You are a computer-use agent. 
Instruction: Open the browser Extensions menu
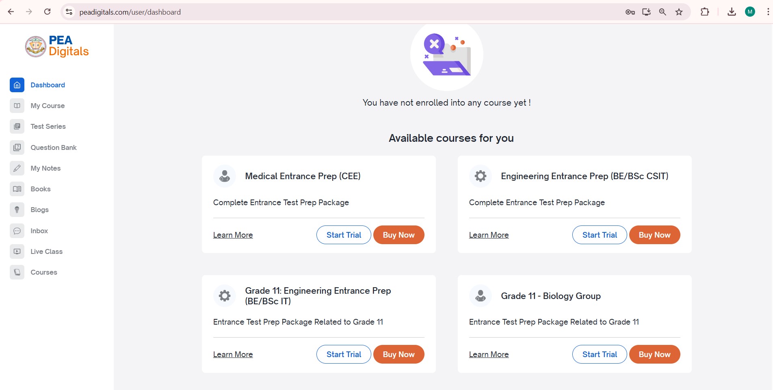click(705, 12)
